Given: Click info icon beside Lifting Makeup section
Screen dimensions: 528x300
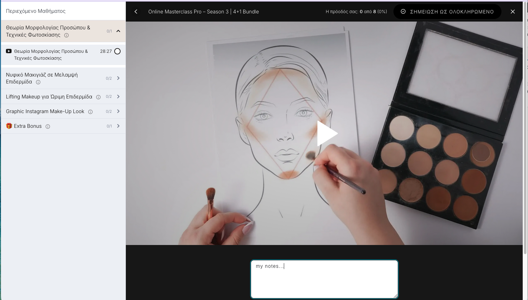Looking at the screenshot, I should tap(98, 97).
